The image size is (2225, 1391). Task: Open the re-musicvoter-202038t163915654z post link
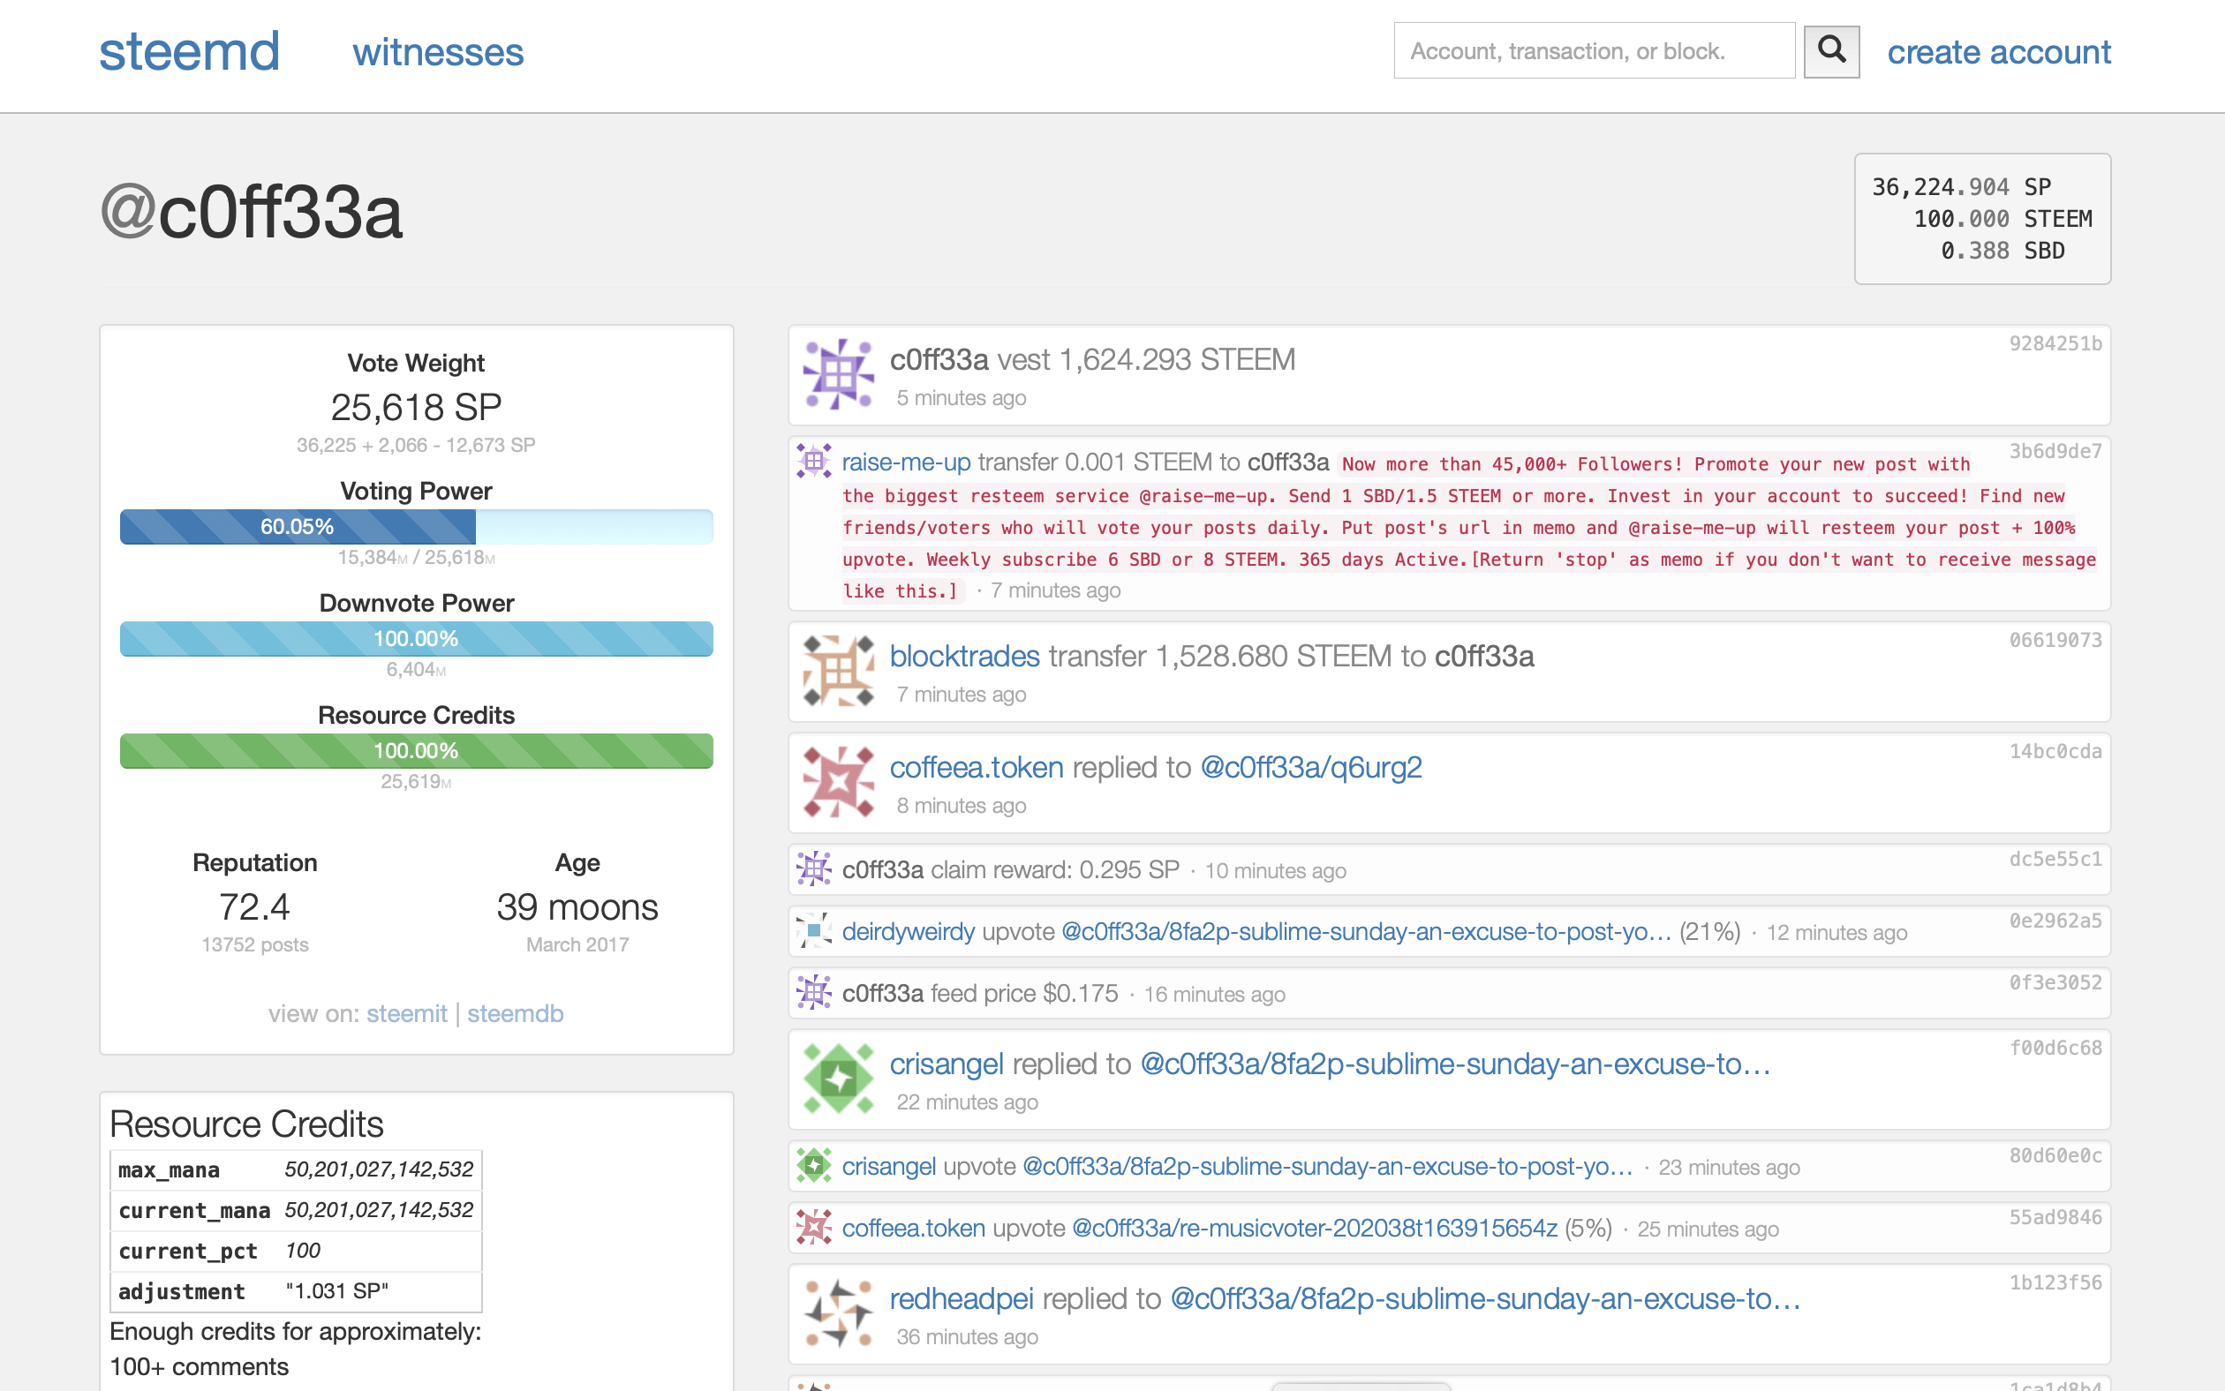point(1315,1229)
